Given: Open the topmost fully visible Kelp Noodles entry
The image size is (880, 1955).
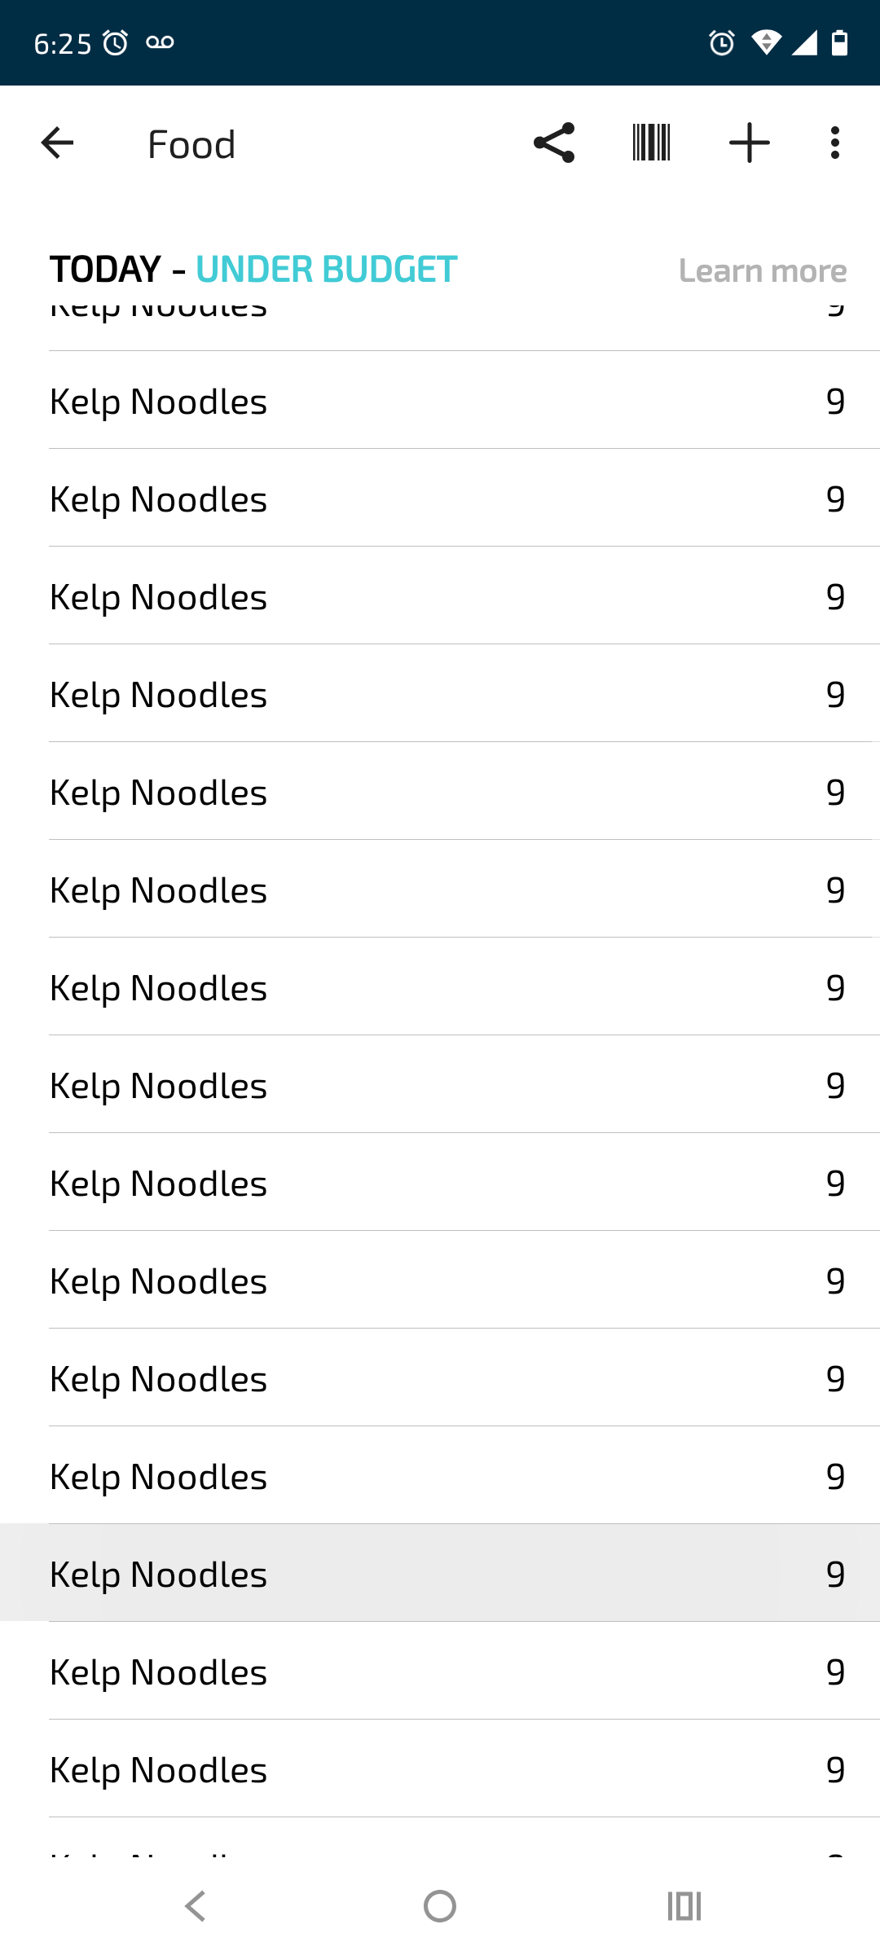Looking at the screenshot, I should point(440,402).
